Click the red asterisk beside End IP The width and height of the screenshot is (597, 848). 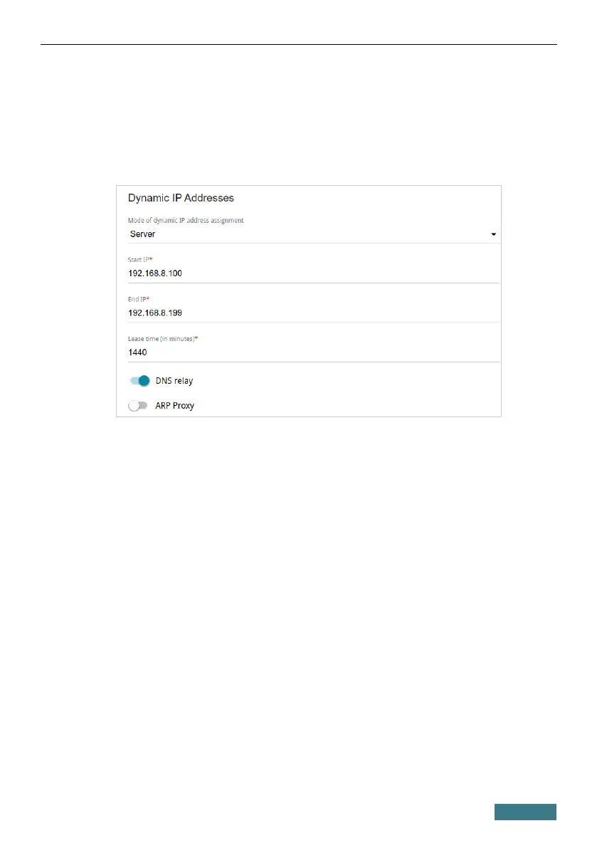tap(149, 300)
